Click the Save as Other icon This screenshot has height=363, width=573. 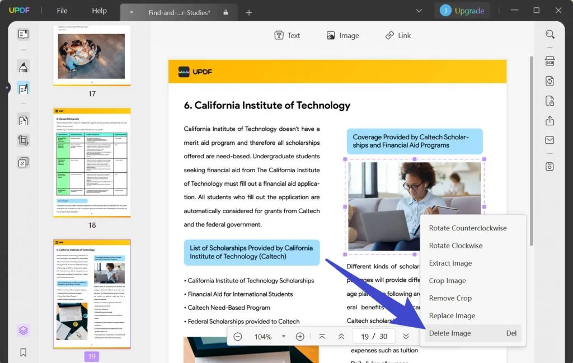[x=550, y=167]
